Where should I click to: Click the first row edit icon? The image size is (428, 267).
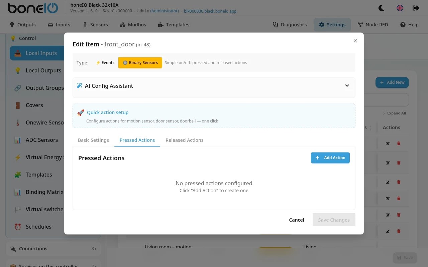coord(388,144)
